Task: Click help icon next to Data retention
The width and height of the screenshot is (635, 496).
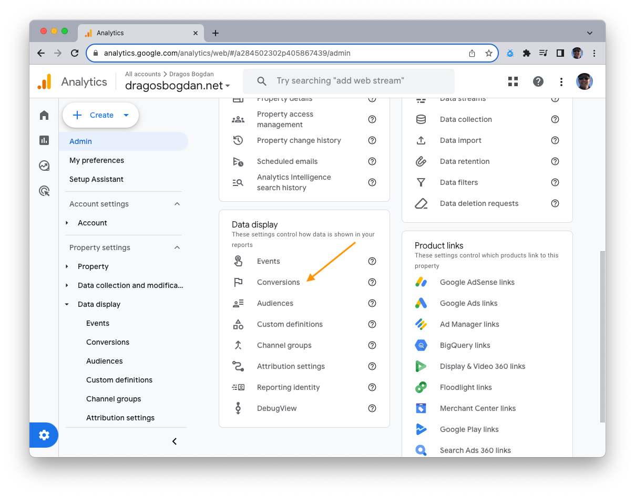Action: (555, 161)
